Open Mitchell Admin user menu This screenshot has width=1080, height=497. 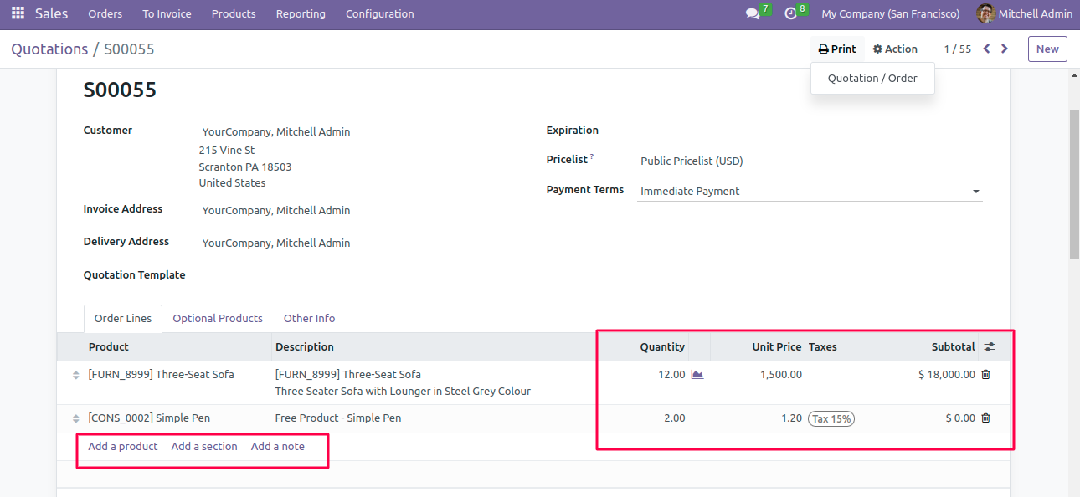point(1024,14)
